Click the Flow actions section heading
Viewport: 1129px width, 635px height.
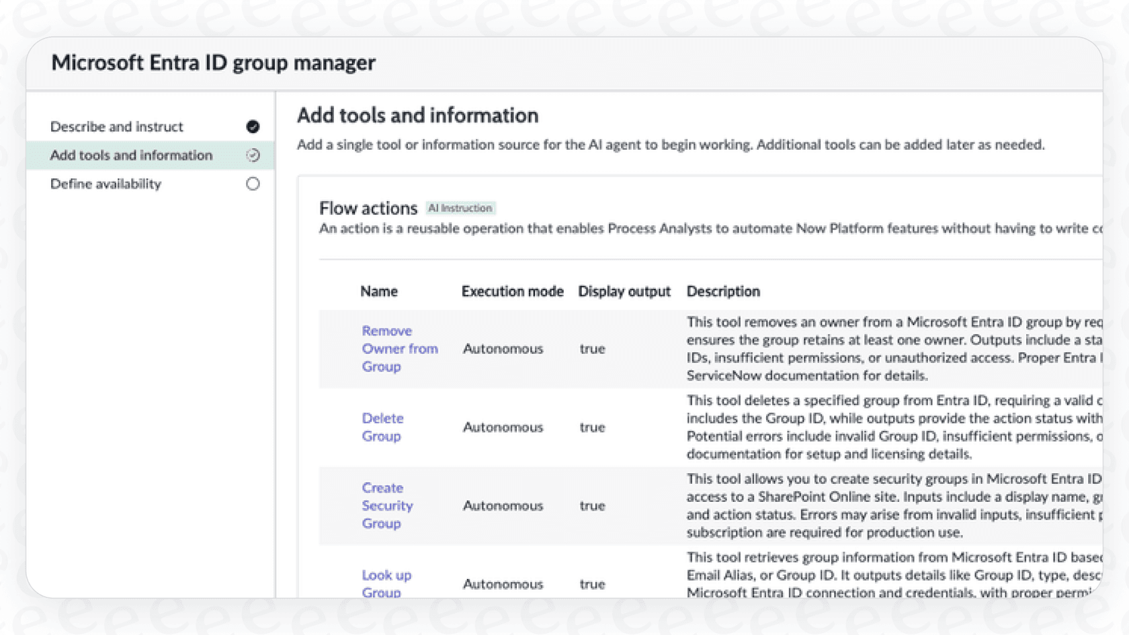click(368, 208)
